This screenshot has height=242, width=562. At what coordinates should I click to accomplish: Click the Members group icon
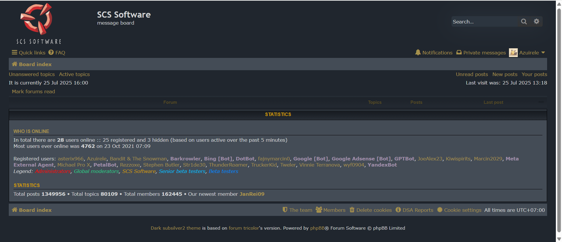(319, 210)
